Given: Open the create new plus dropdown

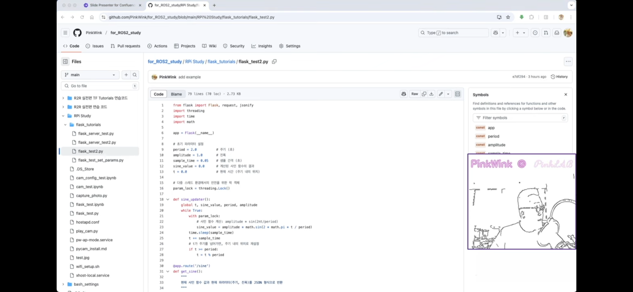Looking at the screenshot, I should pos(520,33).
